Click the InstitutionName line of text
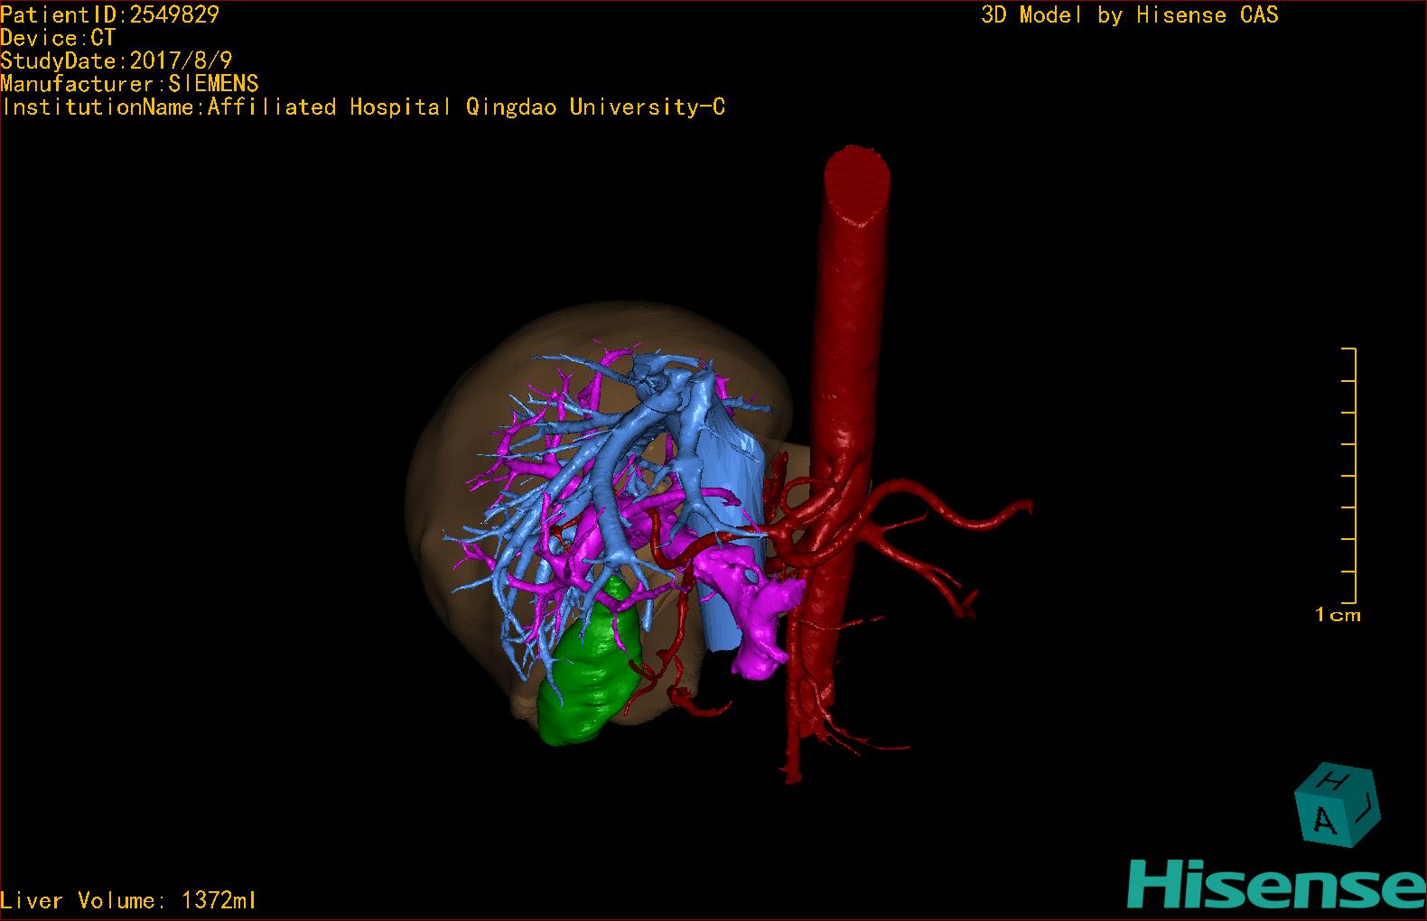This screenshot has height=921, width=1427. (363, 107)
